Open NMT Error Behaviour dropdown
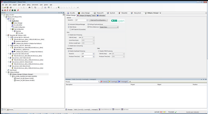Screen dimensions: 208x114 [118, 27]
